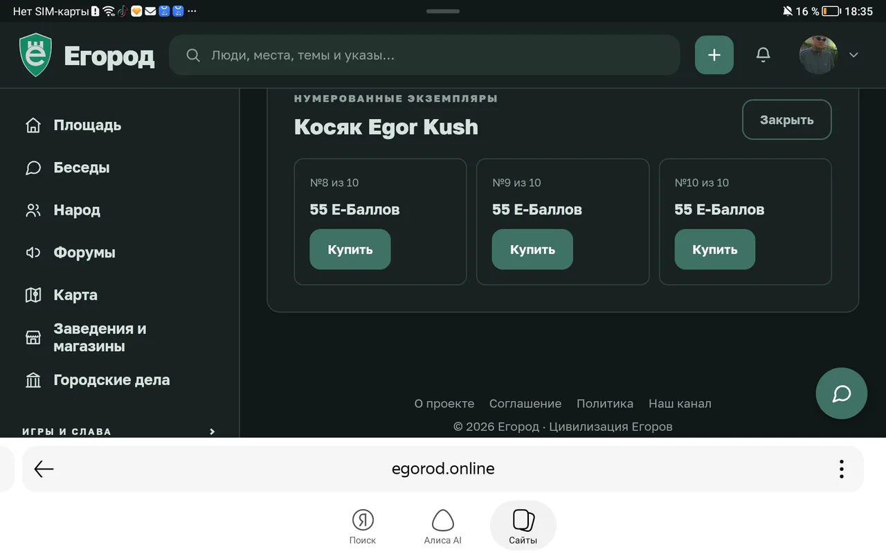Focus the search field Люди, места, темы
The width and height of the screenshot is (886, 554).
pos(424,55)
